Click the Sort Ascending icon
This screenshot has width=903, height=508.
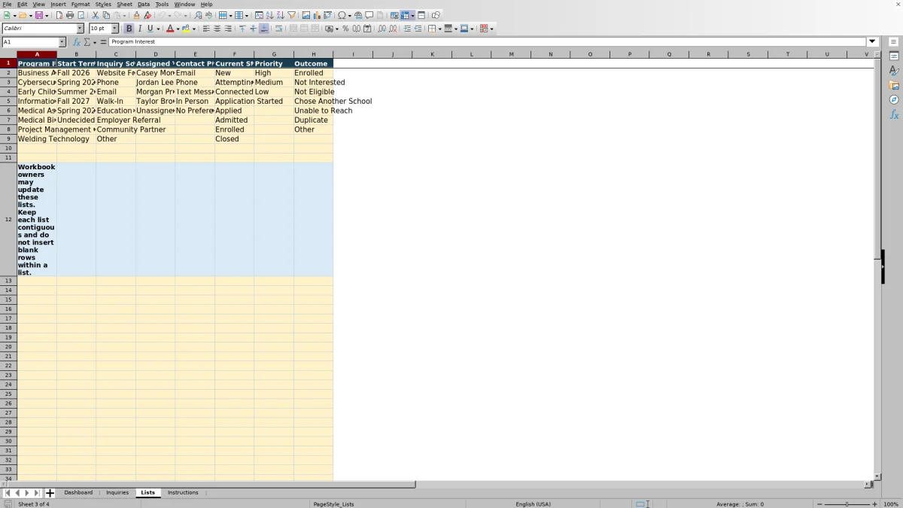point(269,15)
